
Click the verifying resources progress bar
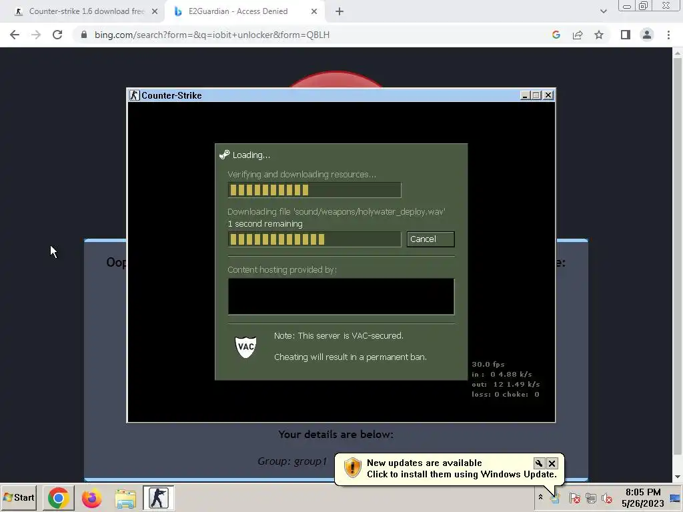point(314,190)
